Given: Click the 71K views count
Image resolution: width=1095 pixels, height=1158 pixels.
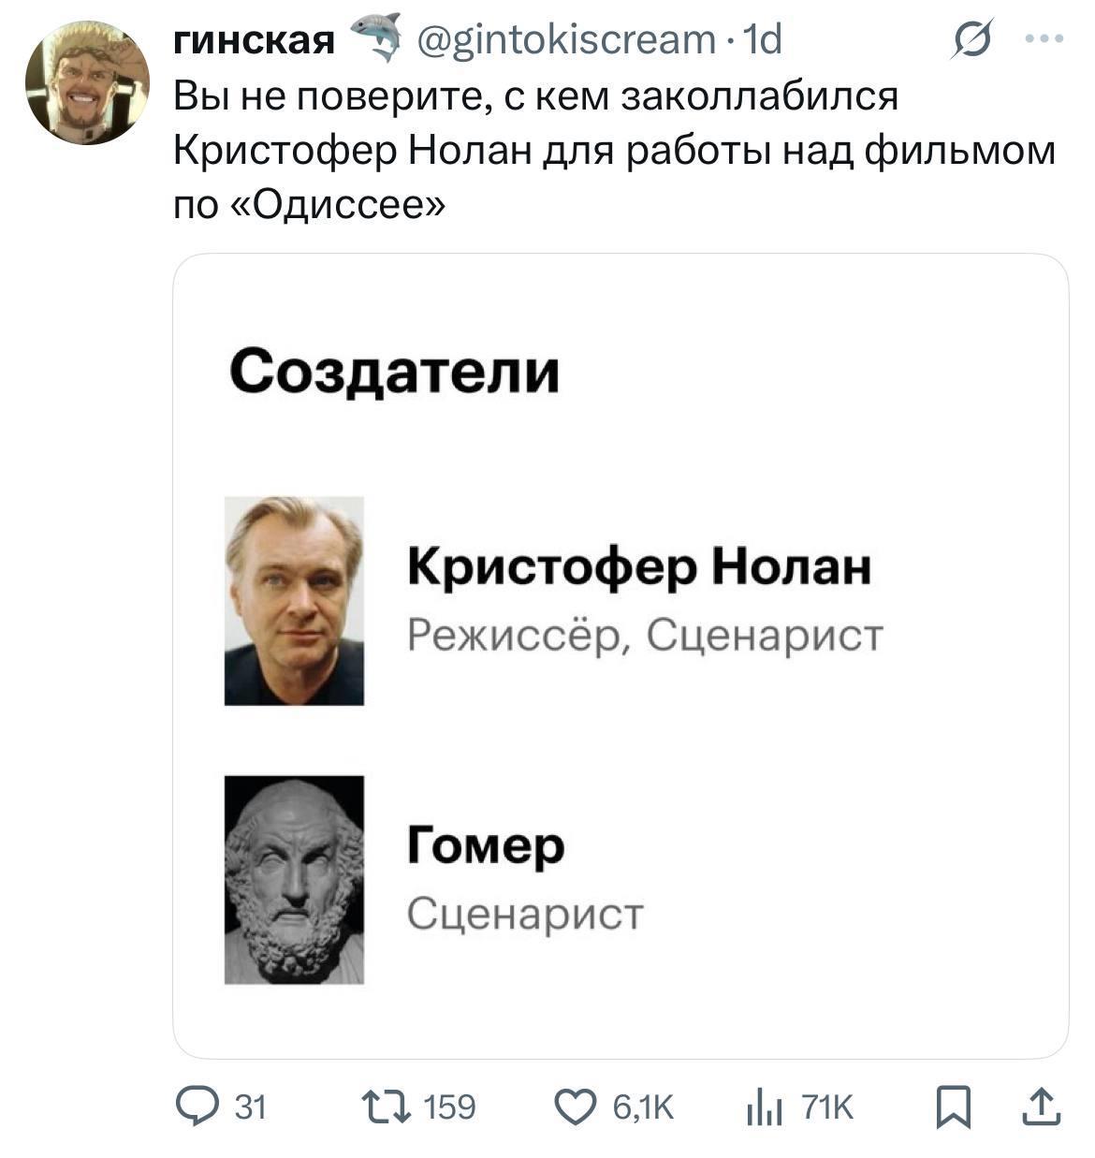Looking at the screenshot, I should coord(828,1107).
